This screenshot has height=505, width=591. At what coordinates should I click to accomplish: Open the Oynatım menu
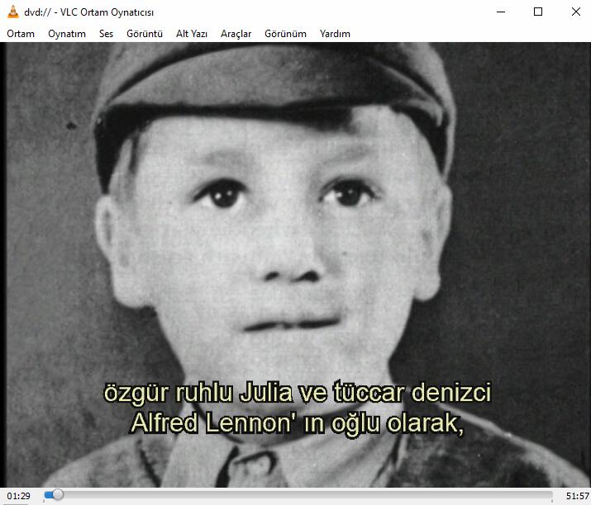coord(67,34)
